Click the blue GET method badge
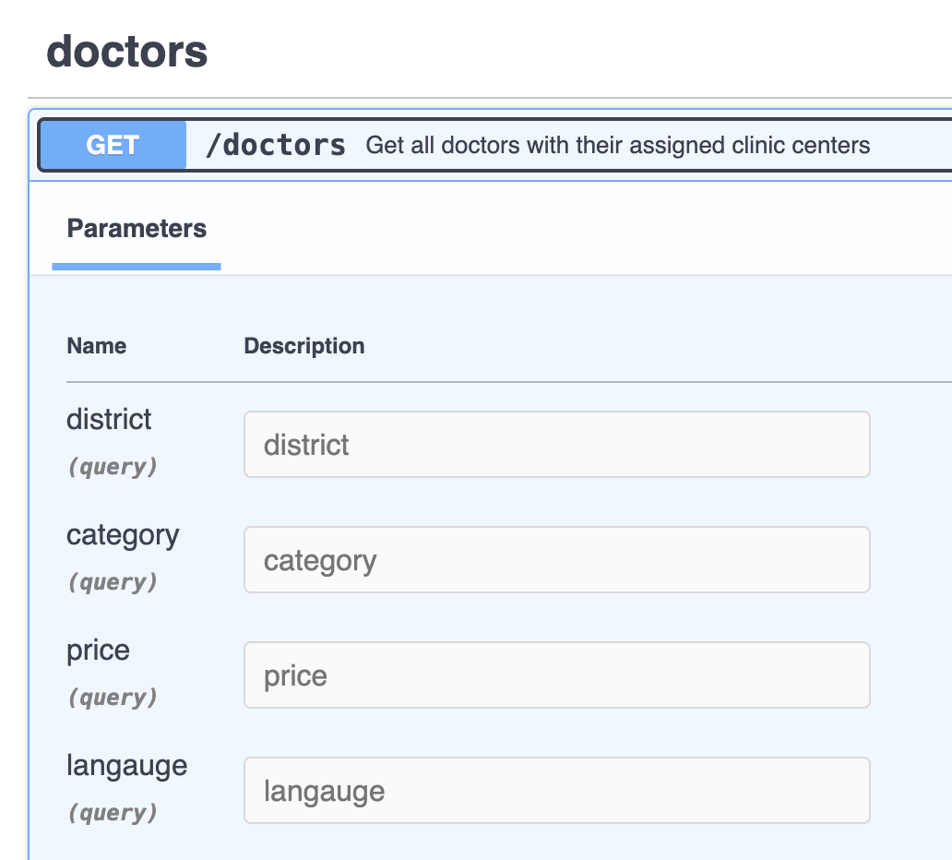This screenshot has width=952, height=860. coord(113,145)
